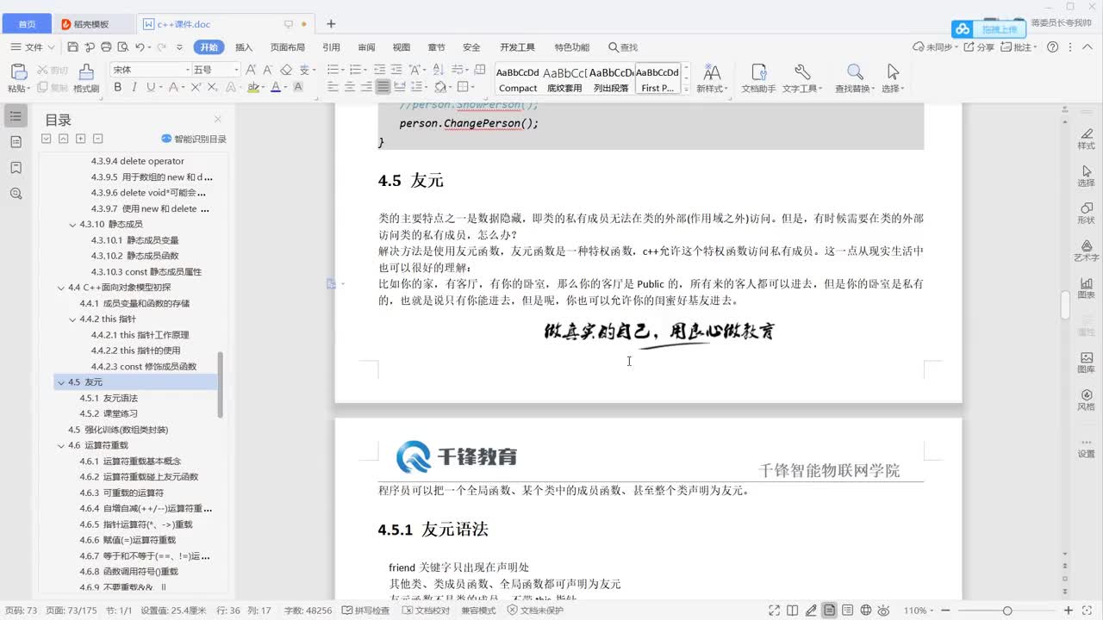Open the Chart (图表) panel on right sidebar

click(x=1086, y=287)
